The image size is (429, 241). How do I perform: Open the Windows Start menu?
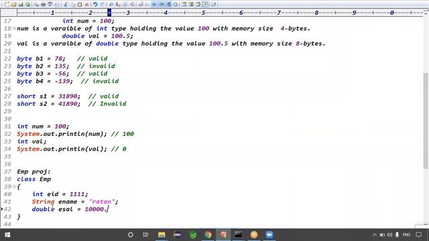(x=7, y=235)
